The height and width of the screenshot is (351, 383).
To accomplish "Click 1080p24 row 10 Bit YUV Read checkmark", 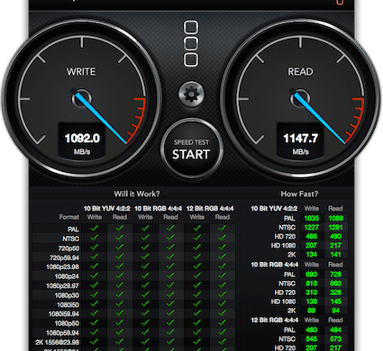I will pyautogui.click(x=120, y=275).
